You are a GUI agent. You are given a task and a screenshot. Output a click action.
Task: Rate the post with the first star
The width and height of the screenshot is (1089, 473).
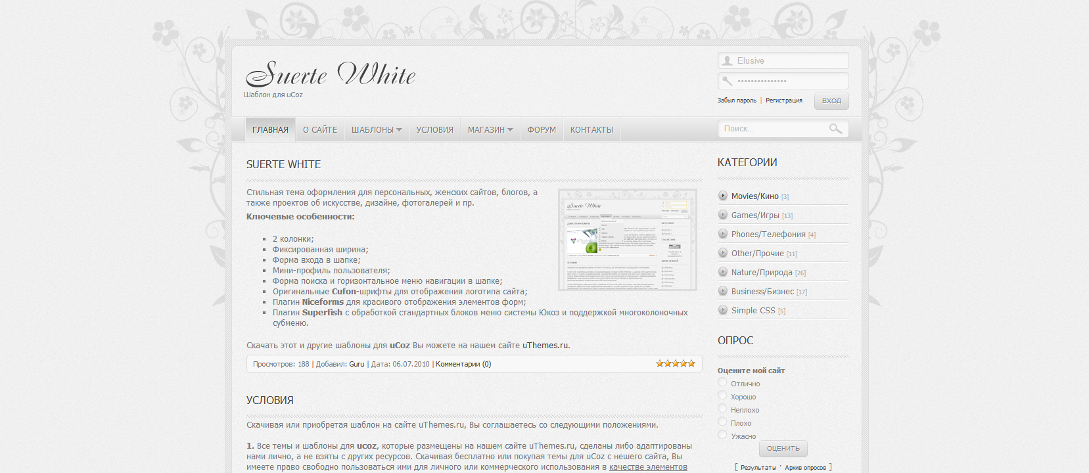[660, 363]
